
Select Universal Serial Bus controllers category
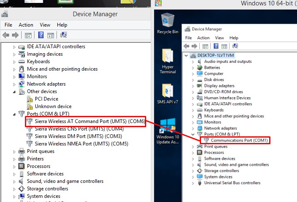pyautogui.click(x=232, y=182)
